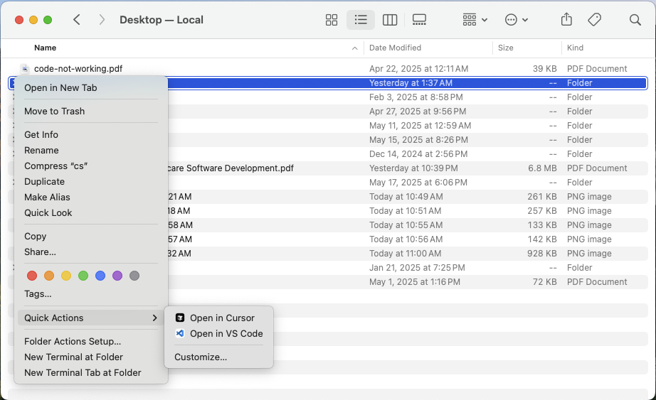
Task: Apply the purple tag color
Action: pos(117,276)
